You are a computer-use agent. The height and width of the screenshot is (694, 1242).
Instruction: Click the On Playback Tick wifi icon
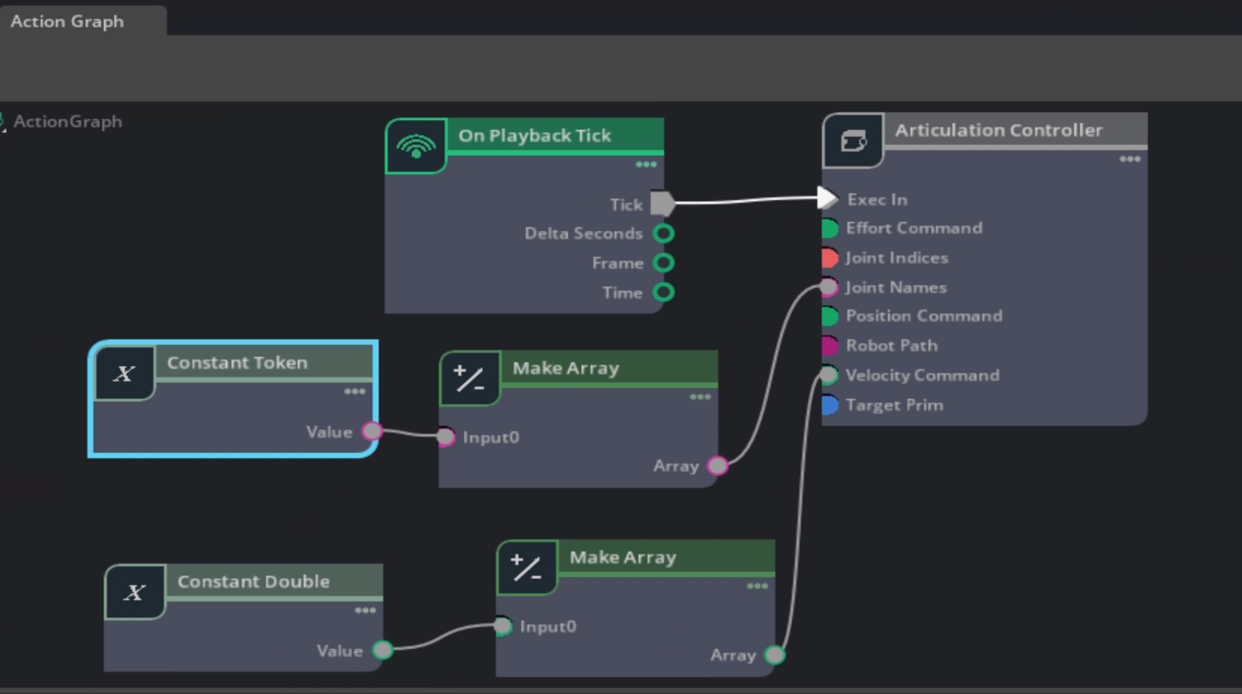point(416,146)
